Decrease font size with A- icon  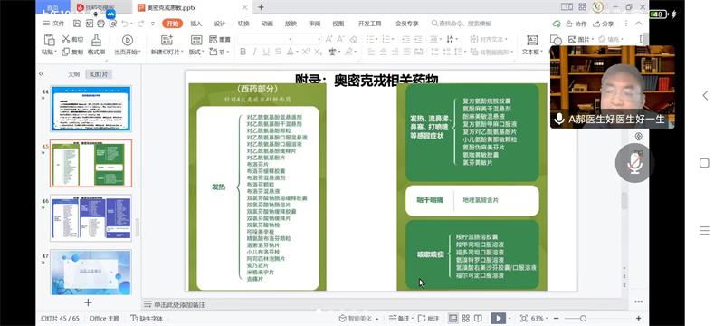(341, 39)
